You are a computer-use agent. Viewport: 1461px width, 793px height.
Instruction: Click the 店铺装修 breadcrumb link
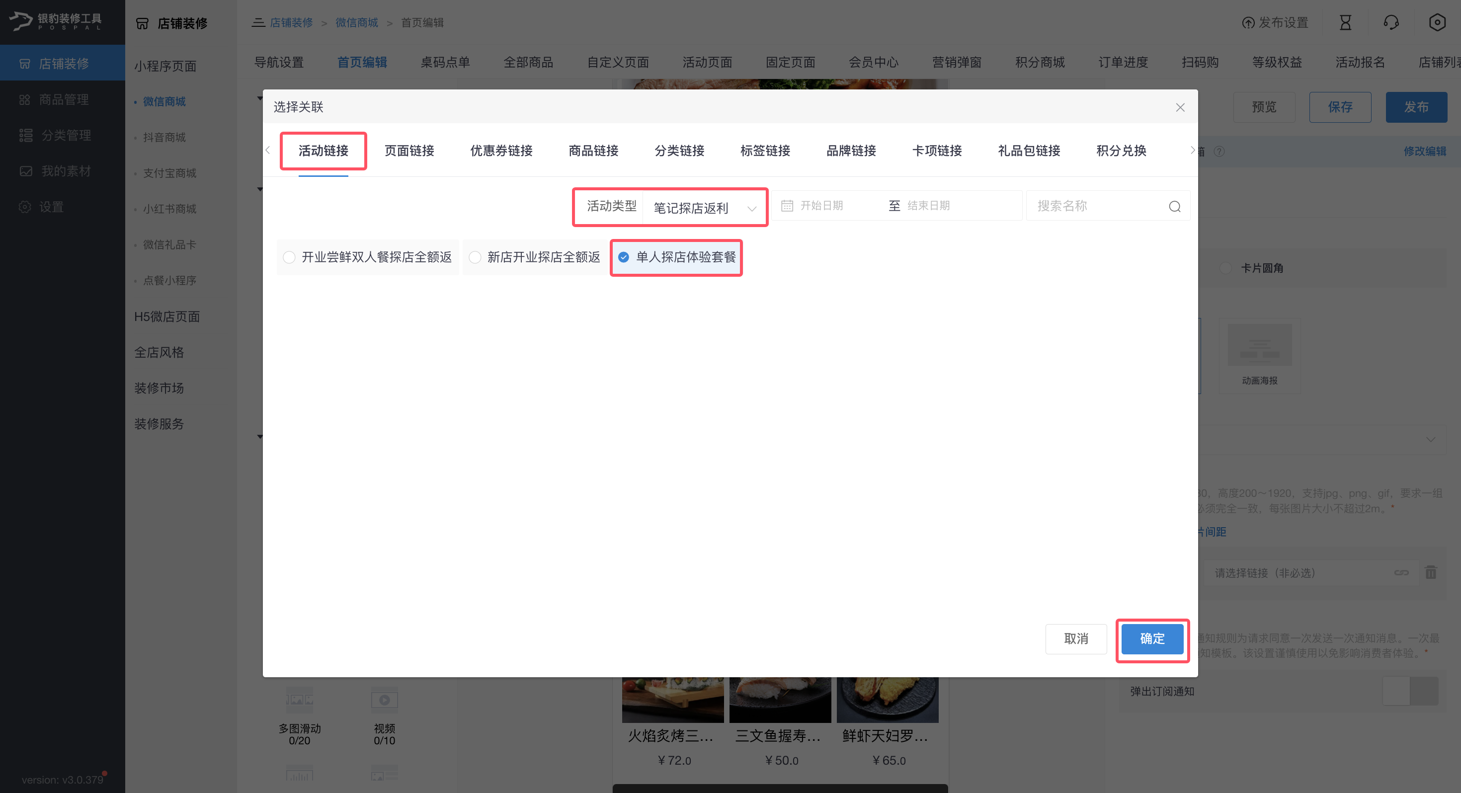[x=291, y=23]
